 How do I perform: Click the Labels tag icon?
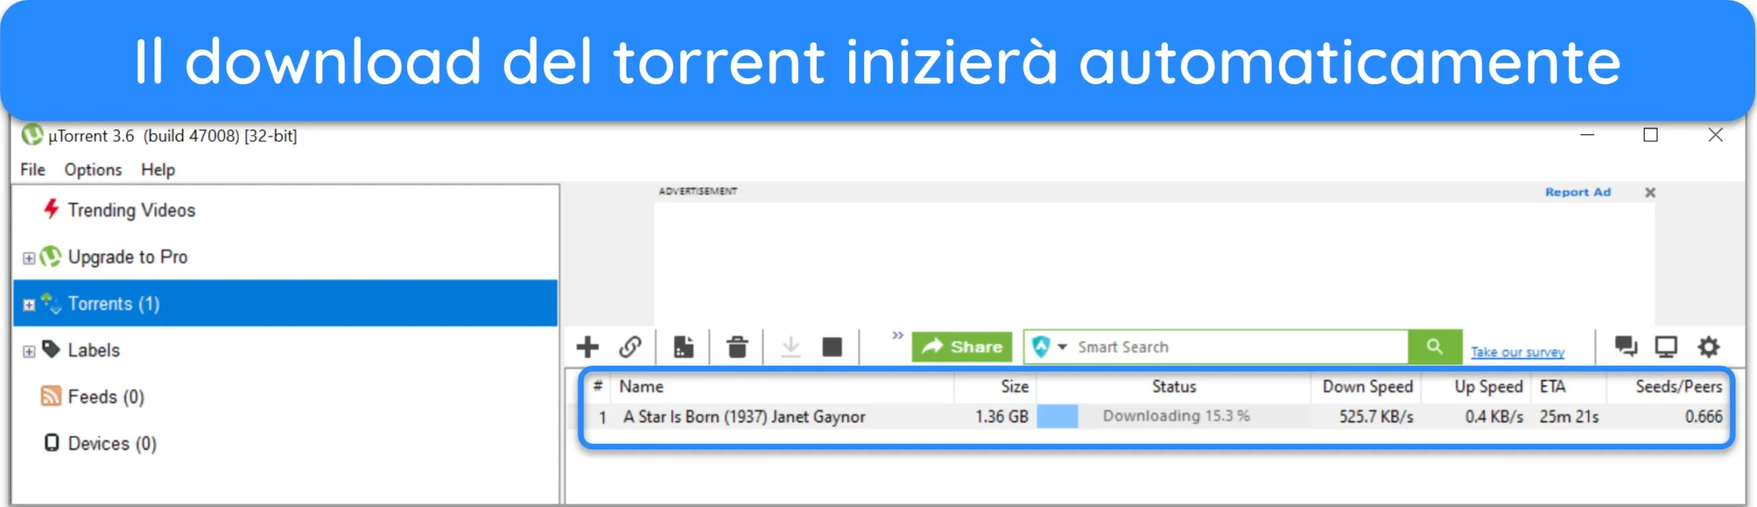pyautogui.click(x=51, y=349)
